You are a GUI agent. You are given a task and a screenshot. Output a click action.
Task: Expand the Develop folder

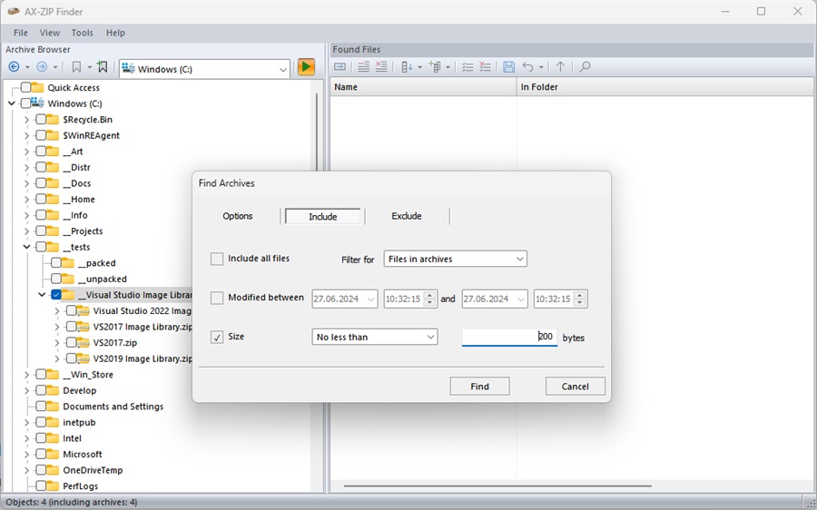point(26,391)
